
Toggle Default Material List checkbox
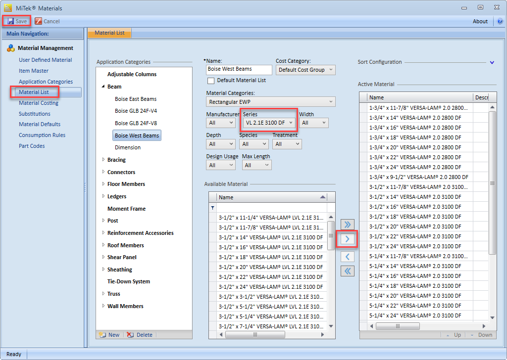coord(211,81)
